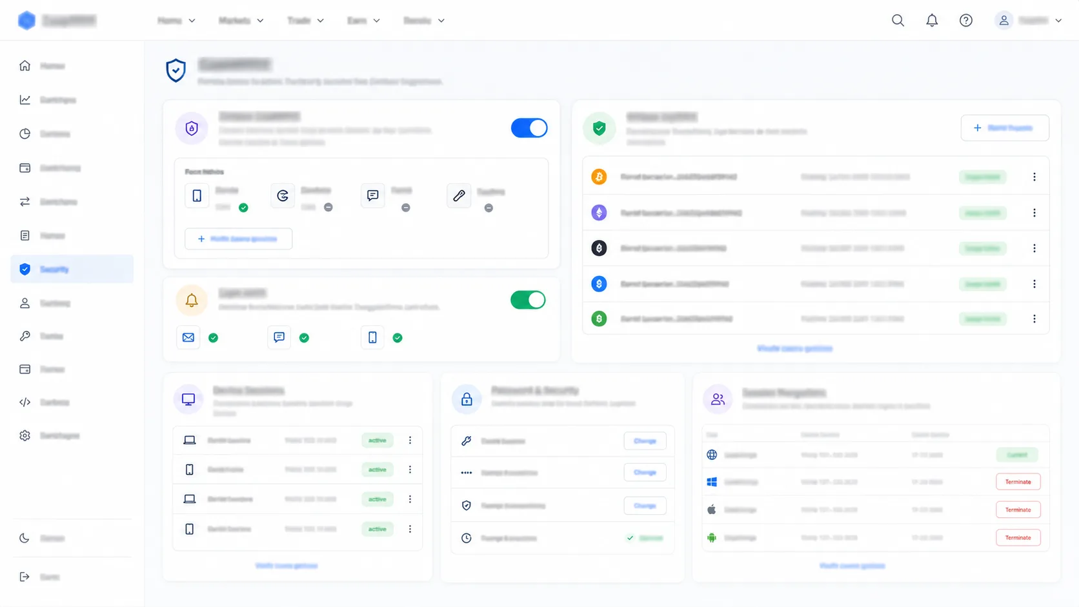Expand the Trade dropdown in top navigation

pos(305,21)
